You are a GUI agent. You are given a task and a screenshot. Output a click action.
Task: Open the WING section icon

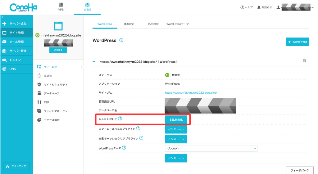(x=87, y=5)
